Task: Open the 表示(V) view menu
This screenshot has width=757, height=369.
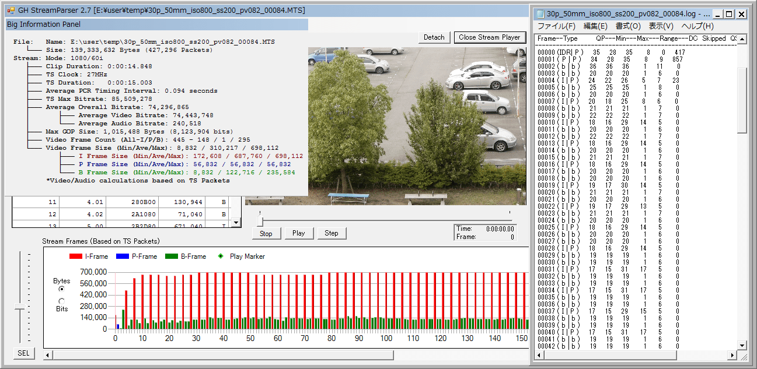Action: [x=661, y=26]
